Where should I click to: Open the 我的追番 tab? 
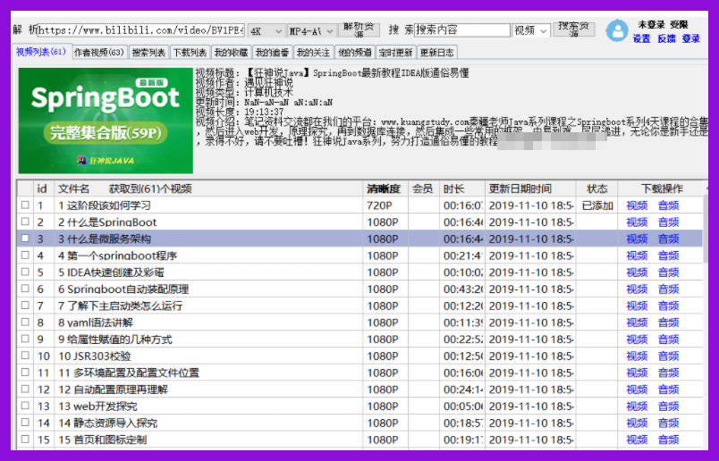coord(272,52)
